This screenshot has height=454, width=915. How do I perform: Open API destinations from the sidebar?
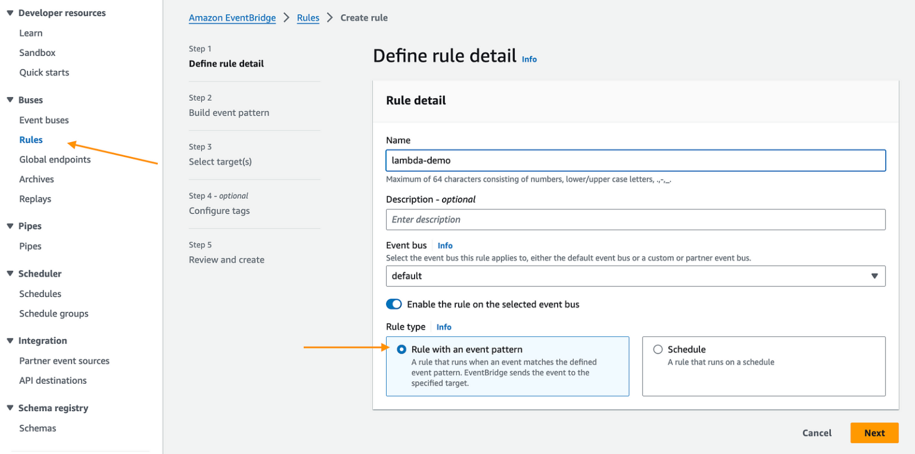click(x=52, y=380)
